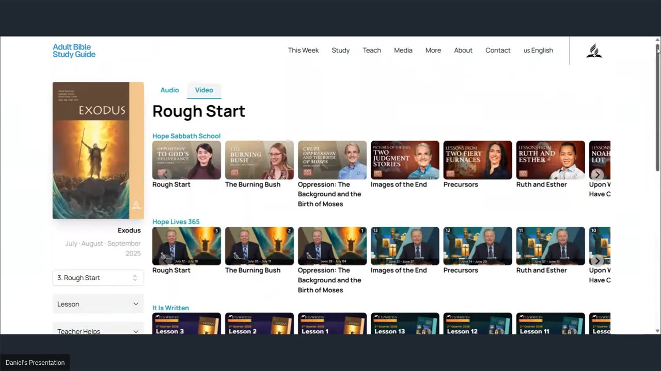Click Hope Lives 365 'Ruth and Esther' title
This screenshot has height=371, width=661.
[542, 270]
